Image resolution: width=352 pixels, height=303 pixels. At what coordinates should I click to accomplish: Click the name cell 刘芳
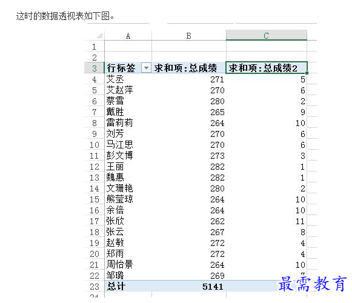click(x=115, y=134)
